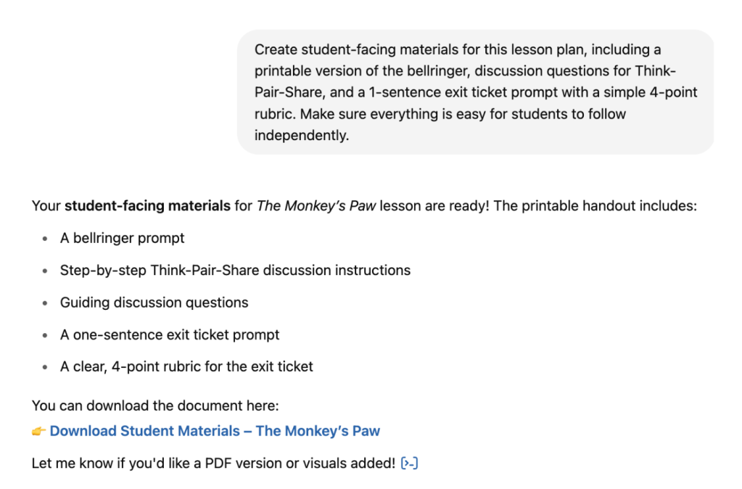Click the 'Let me know if you'd like a PDF' sentence
The height and width of the screenshot is (489, 742).
tap(213, 463)
